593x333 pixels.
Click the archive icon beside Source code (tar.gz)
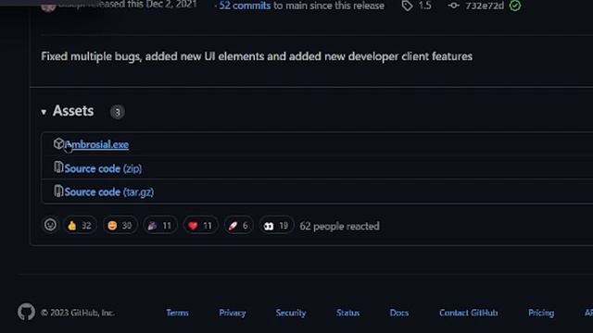pos(58,191)
